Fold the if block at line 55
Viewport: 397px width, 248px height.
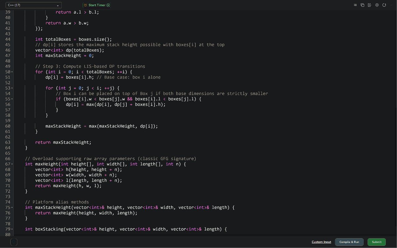(x=12, y=99)
